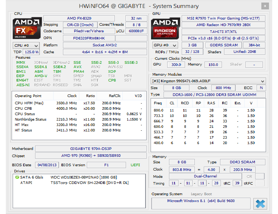Select the CPU CPB row
Image resolution: width=278 pixels, height=214 pixels.
(x=79, y=108)
